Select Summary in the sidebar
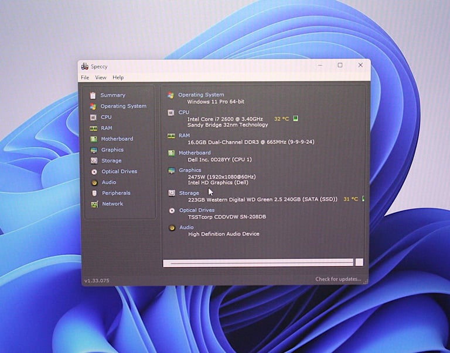 point(112,95)
